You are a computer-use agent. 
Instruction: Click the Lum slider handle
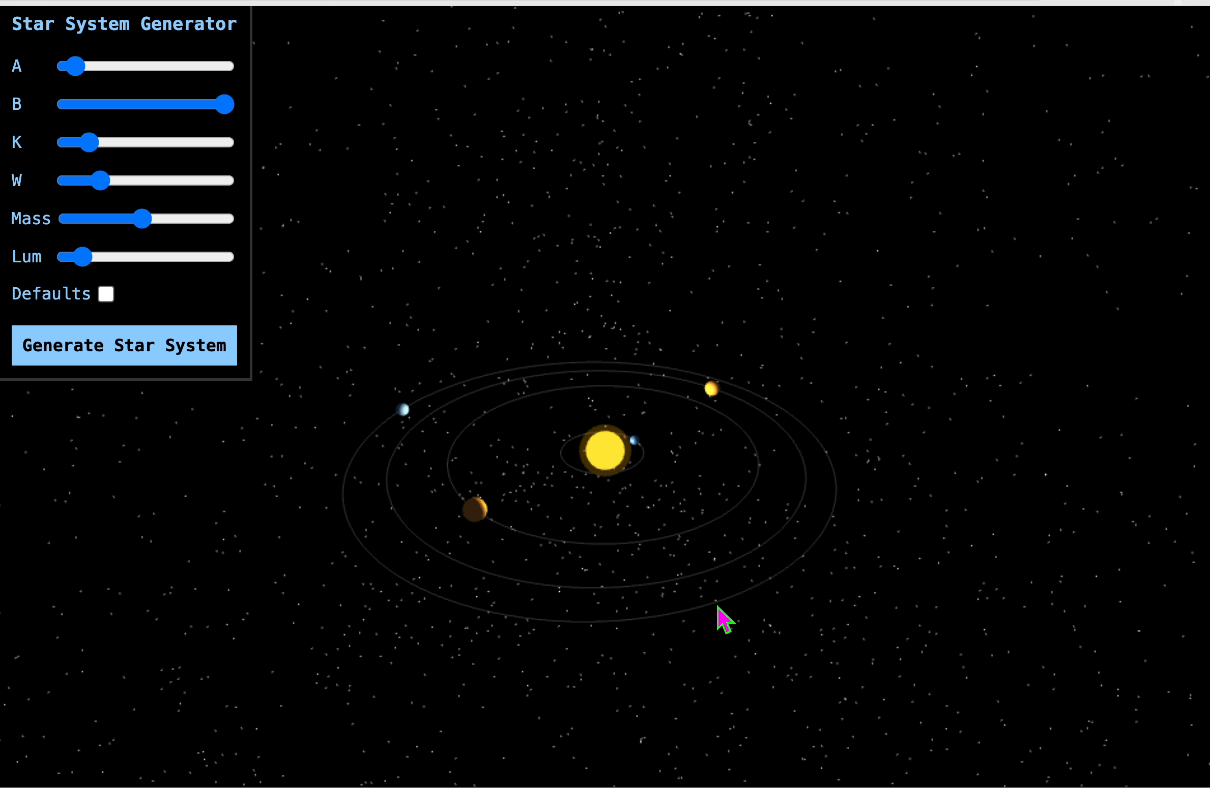point(82,257)
